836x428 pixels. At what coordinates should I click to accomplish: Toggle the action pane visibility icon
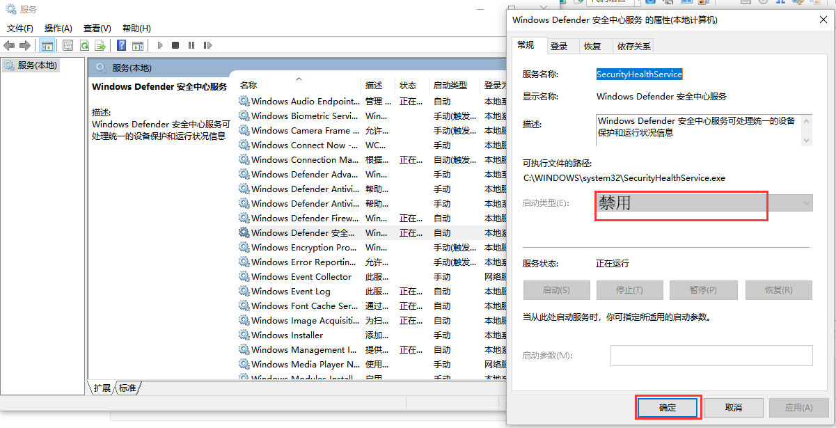coord(137,45)
